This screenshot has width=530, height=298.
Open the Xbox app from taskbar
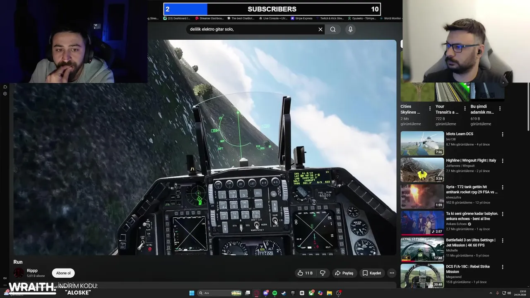(311, 293)
